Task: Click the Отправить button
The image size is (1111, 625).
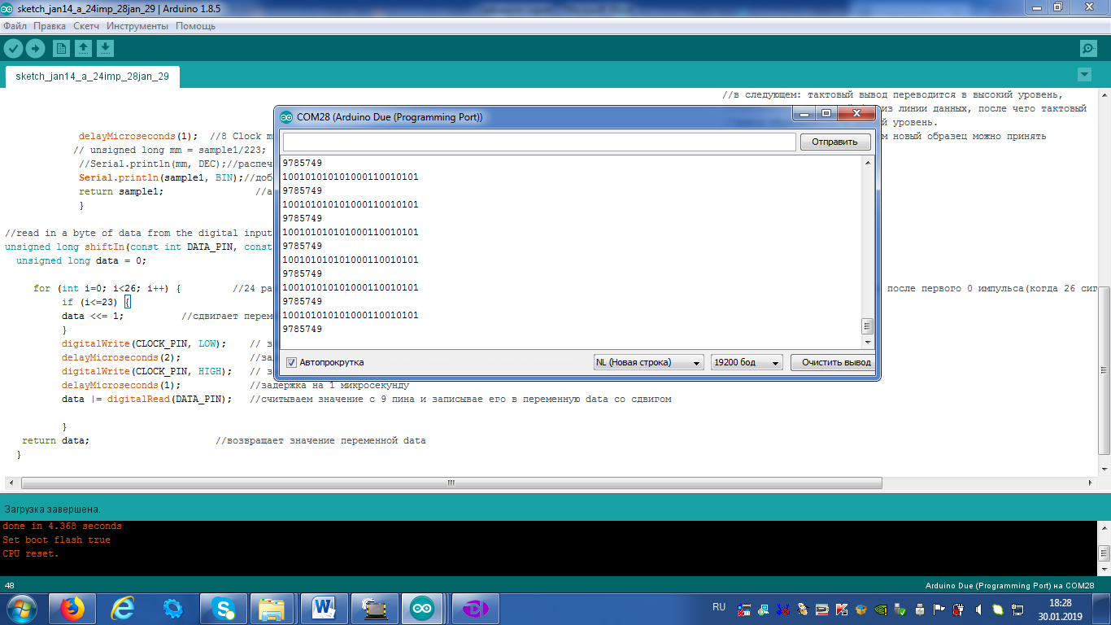Action: (835, 142)
